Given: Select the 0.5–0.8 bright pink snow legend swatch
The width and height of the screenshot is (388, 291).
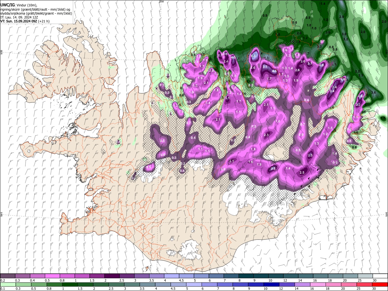Looking at the screenshot, I should coord(52,276).
